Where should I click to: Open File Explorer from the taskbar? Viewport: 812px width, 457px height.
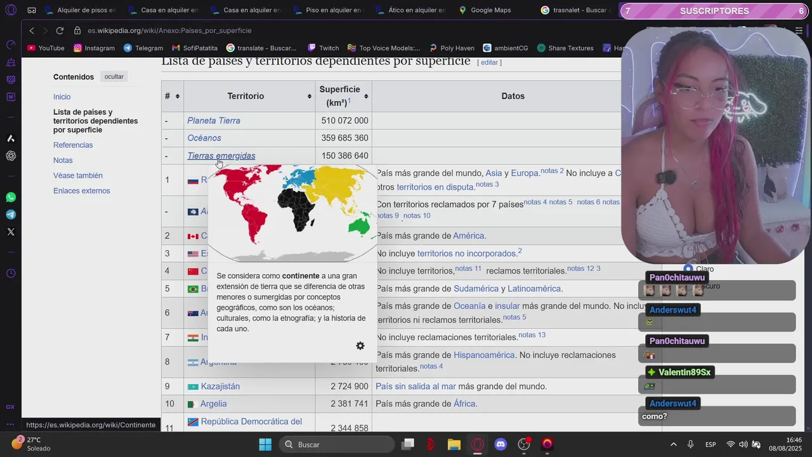[454, 444]
